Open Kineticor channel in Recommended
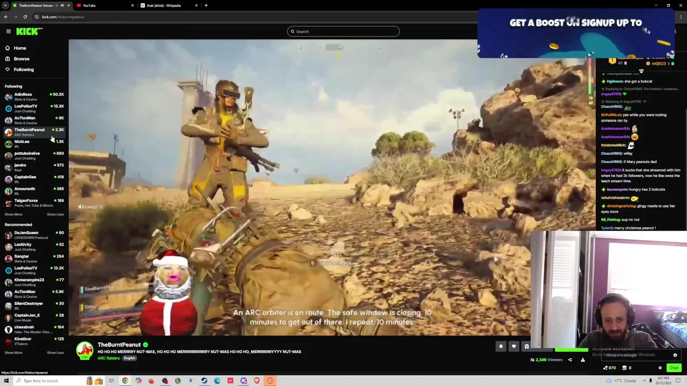The image size is (687, 386). [x=34, y=341]
